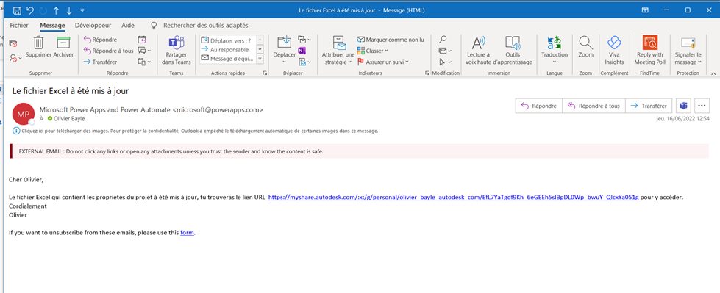This screenshot has height=293, width=720.
Task: Reply using ribbon Répondre button
Action: pyautogui.click(x=100, y=40)
